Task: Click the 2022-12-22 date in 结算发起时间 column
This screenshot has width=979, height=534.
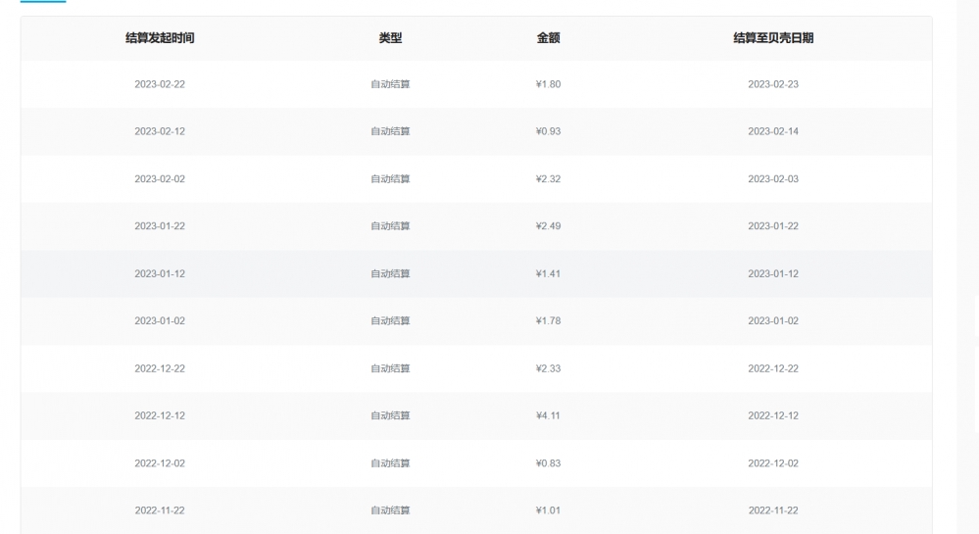Action: coord(160,368)
